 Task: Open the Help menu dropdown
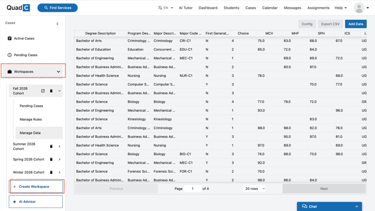[x=341, y=8]
